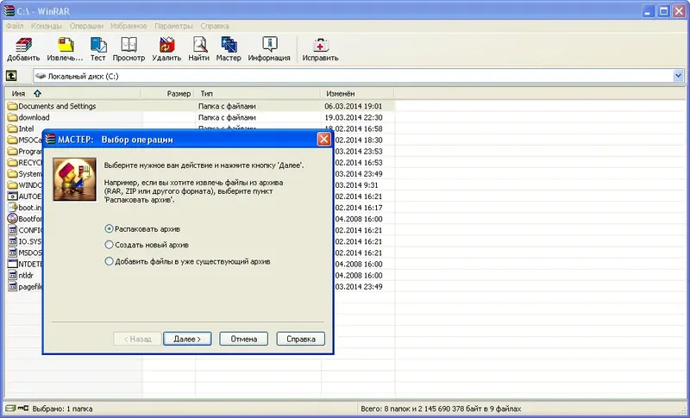Click the ntldr file icon
The image size is (690, 418).
pos(12,275)
